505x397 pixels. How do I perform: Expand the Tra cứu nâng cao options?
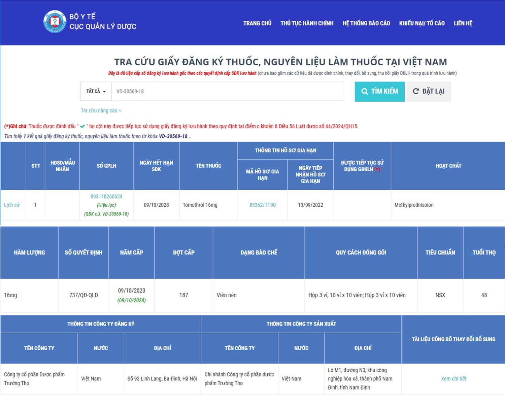pos(101,110)
